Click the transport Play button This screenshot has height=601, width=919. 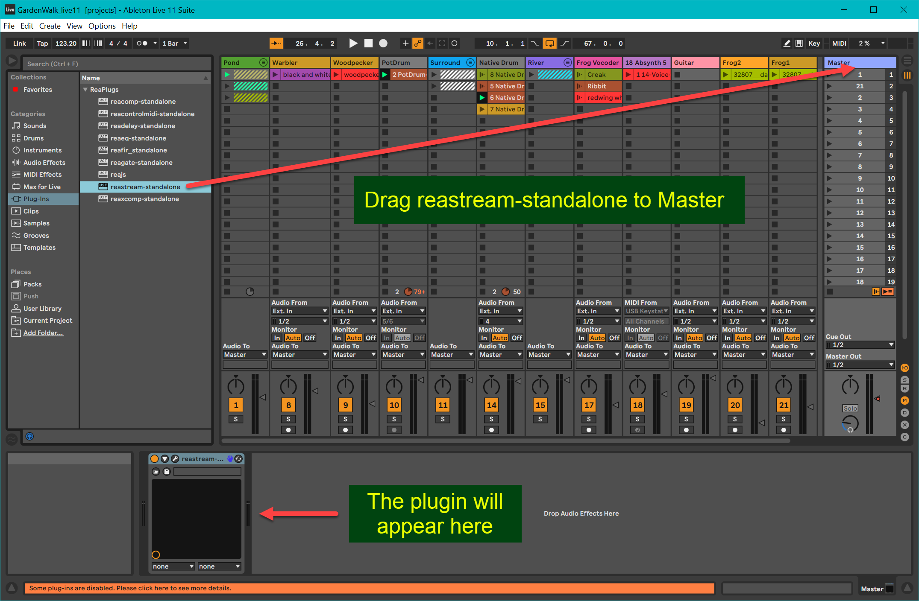[x=353, y=43]
